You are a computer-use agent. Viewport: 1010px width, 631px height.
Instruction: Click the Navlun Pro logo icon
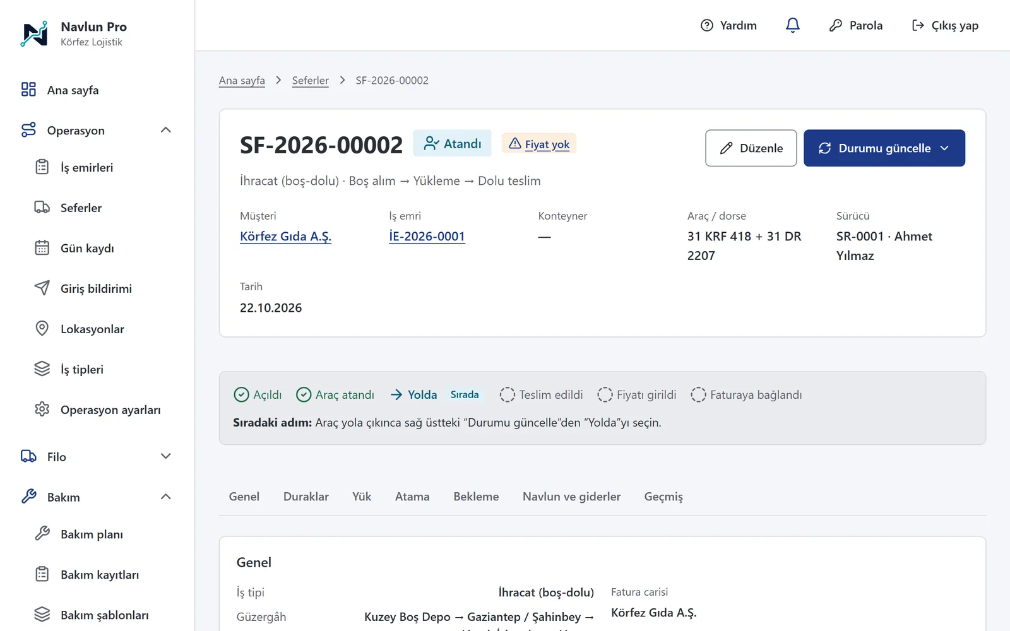click(x=34, y=33)
